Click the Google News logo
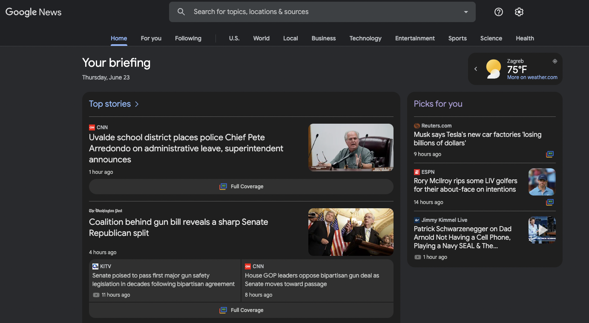The image size is (589, 323). [x=34, y=12]
